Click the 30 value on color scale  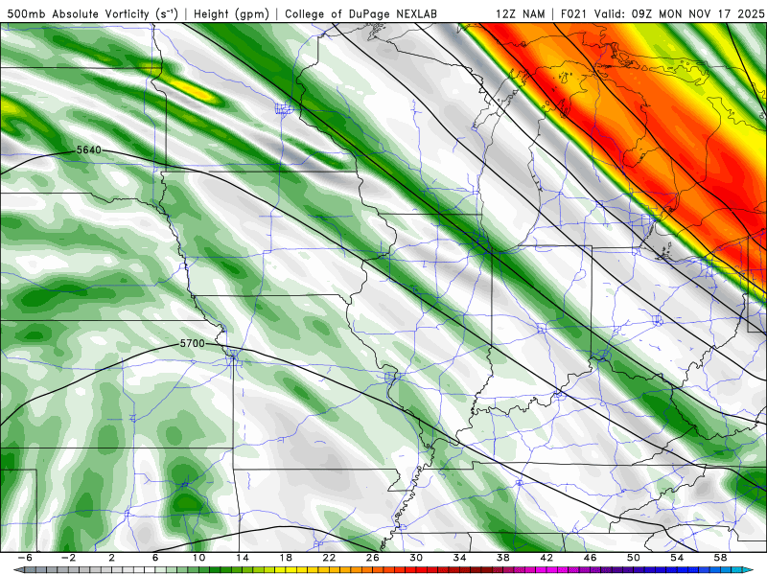point(416,558)
